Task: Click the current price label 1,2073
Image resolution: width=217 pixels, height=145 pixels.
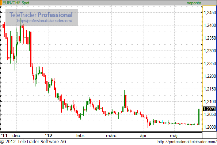Action: click(209, 109)
